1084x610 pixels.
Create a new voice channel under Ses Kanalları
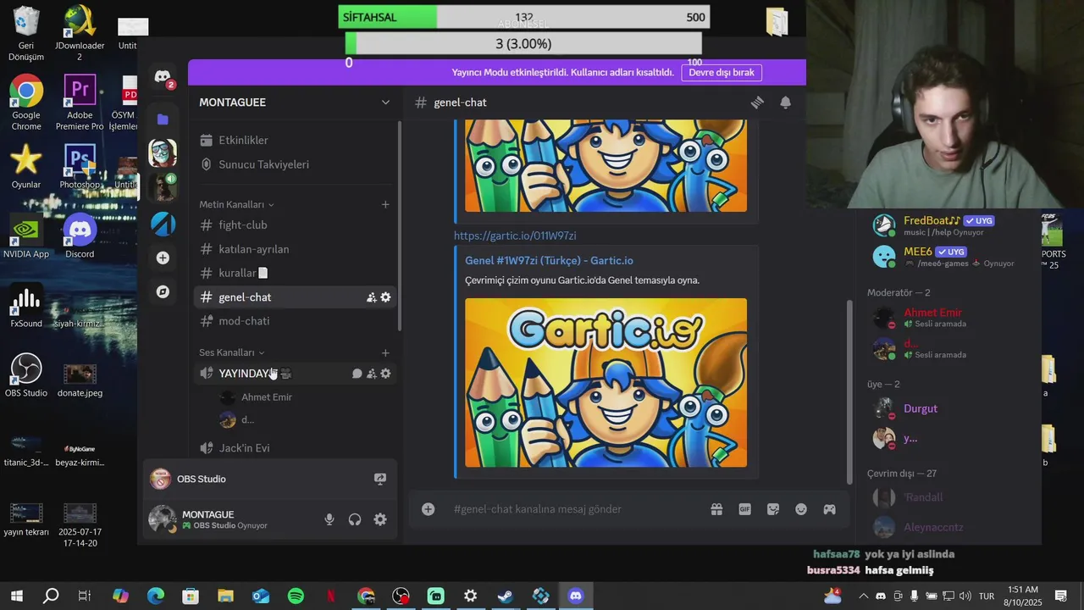coord(385,352)
